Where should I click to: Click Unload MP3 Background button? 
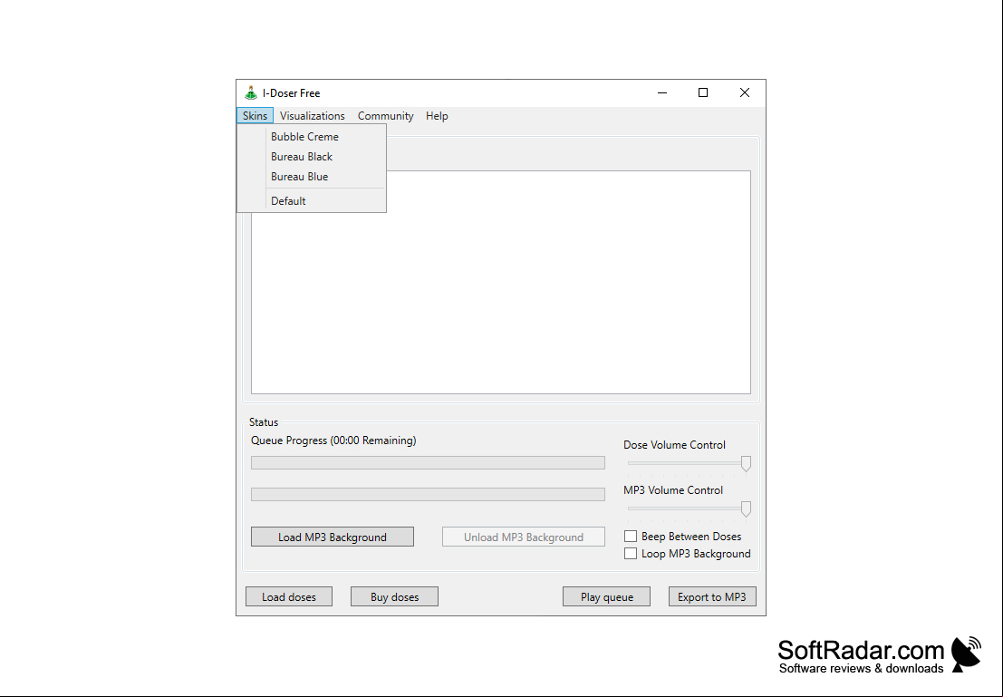(x=524, y=537)
